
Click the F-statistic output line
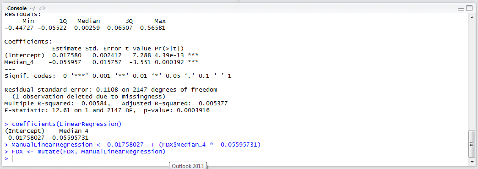(107, 110)
